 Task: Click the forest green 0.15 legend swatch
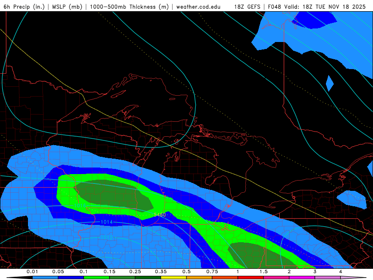(x=122, y=278)
